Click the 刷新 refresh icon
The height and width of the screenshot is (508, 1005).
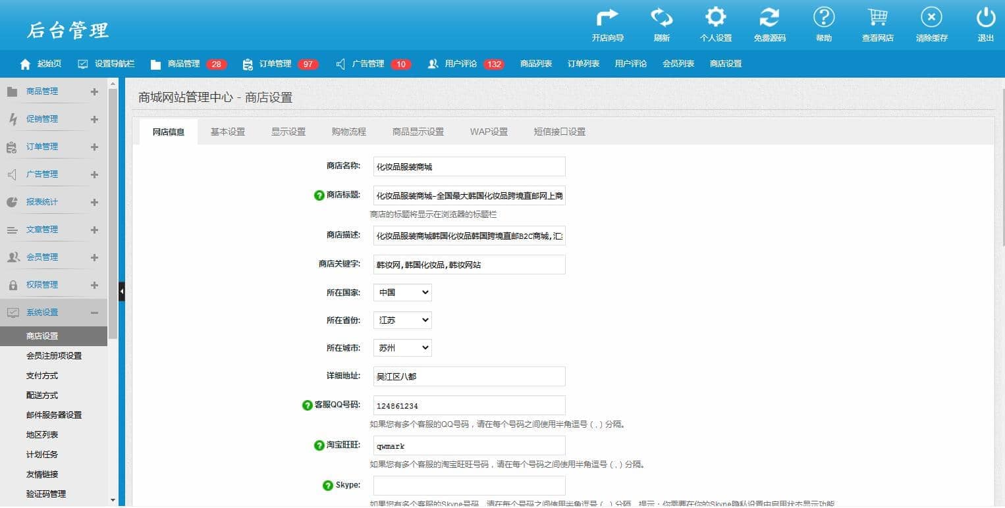pyautogui.click(x=661, y=18)
